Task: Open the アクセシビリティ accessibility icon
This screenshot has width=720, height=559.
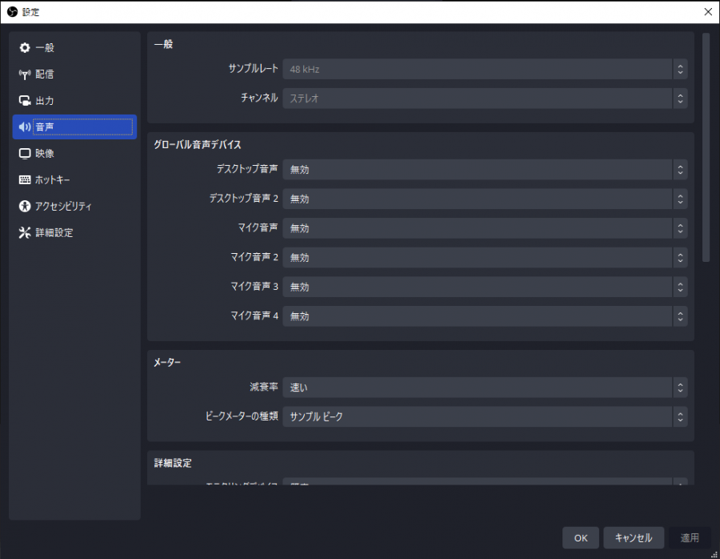Action: pyautogui.click(x=25, y=206)
